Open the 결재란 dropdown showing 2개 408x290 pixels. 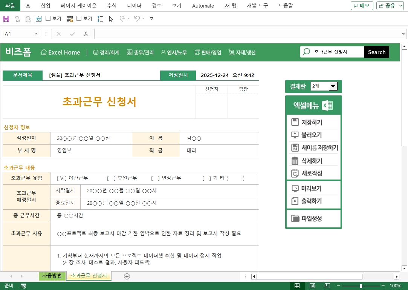333,86
